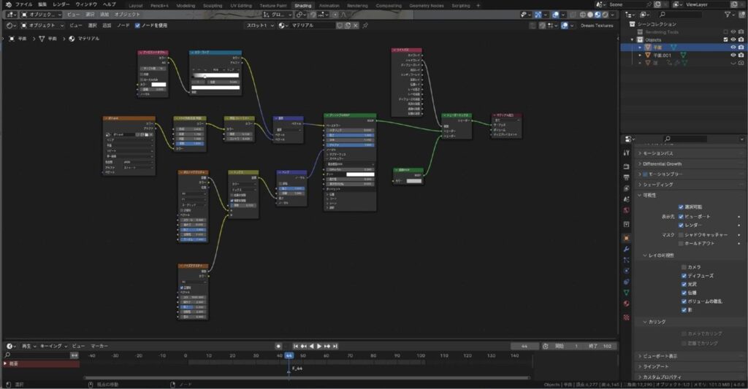Open the Tool properties tab icon
Viewport: 748px width, 389px height.
[626, 153]
